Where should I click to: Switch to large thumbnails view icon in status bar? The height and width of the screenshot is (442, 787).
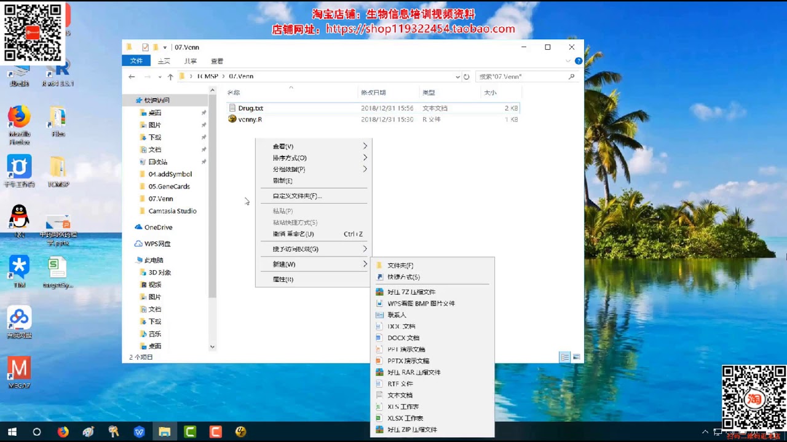click(x=576, y=357)
